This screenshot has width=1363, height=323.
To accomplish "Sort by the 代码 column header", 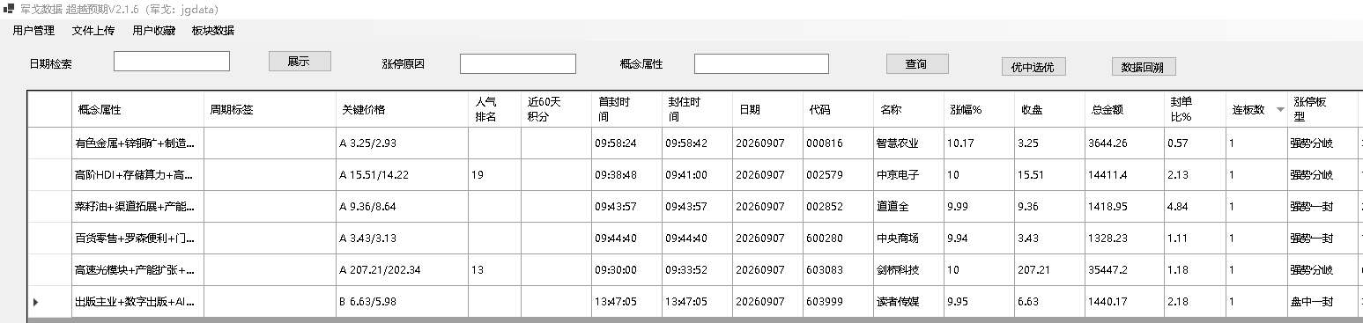I will coord(838,110).
